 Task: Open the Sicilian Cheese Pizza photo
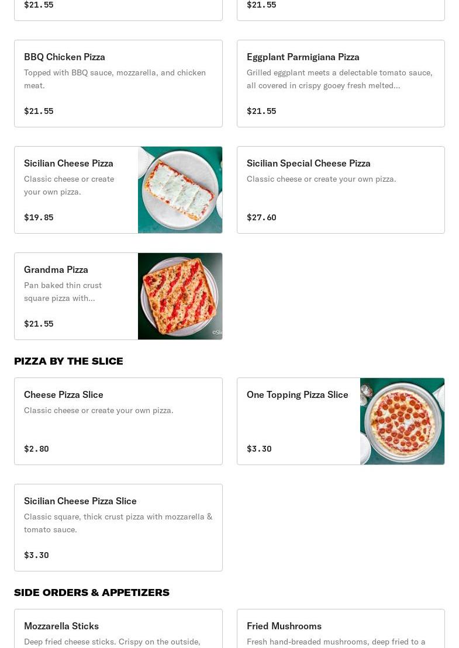[180, 190]
